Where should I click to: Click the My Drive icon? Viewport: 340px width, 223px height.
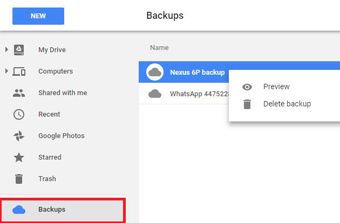point(19,49)
